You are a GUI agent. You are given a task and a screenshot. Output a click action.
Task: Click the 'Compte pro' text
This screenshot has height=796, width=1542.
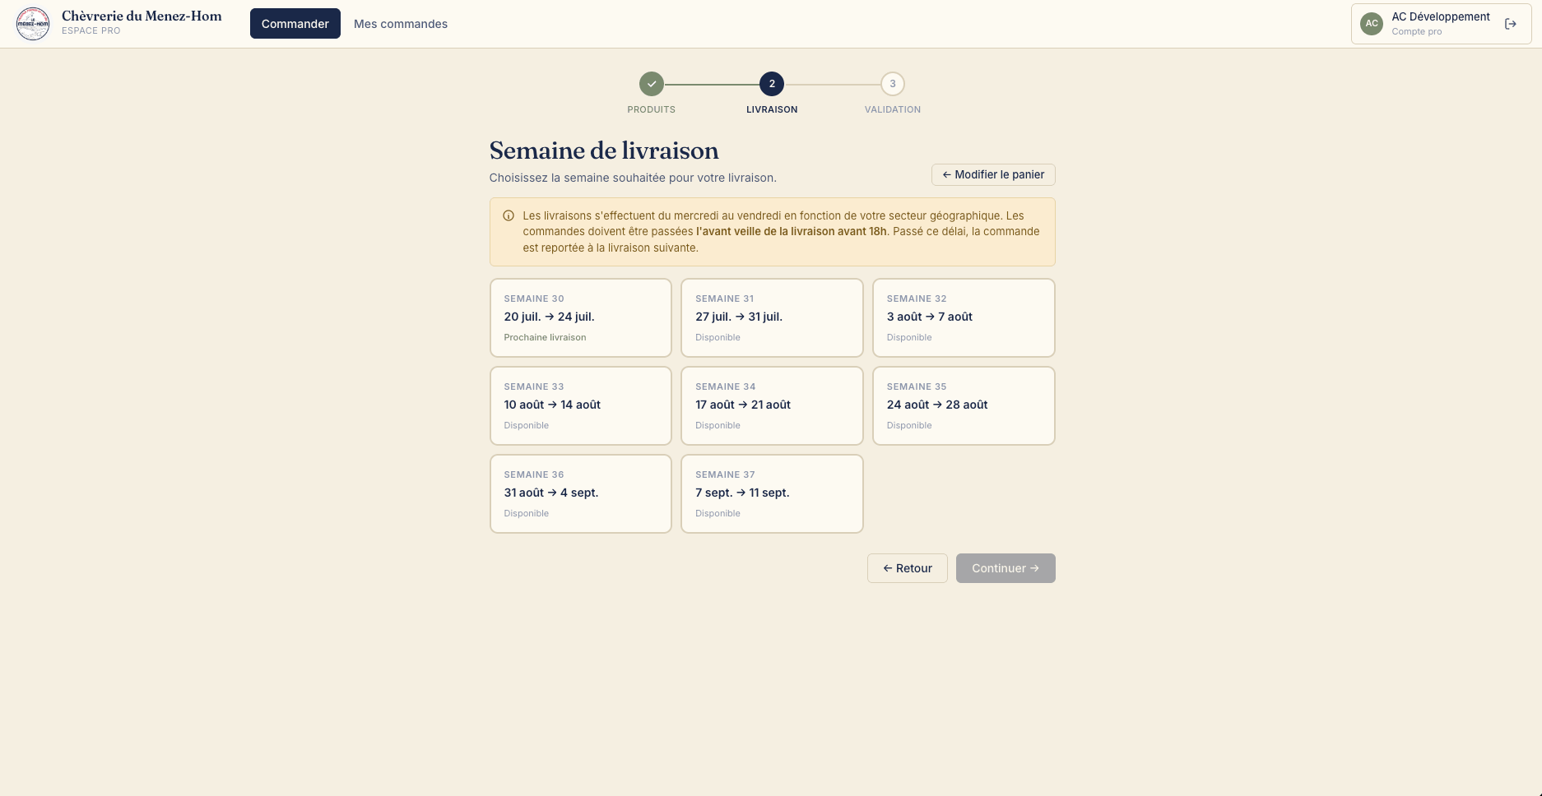pos(1416,31)
